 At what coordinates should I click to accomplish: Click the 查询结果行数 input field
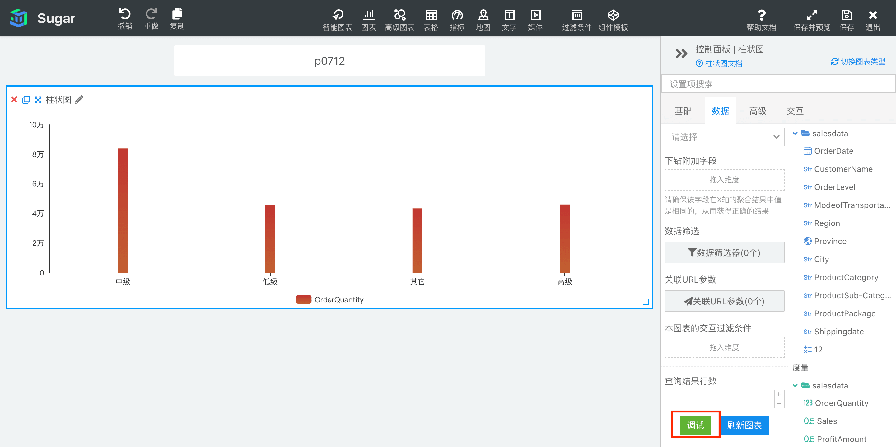[x=719, y=399]
